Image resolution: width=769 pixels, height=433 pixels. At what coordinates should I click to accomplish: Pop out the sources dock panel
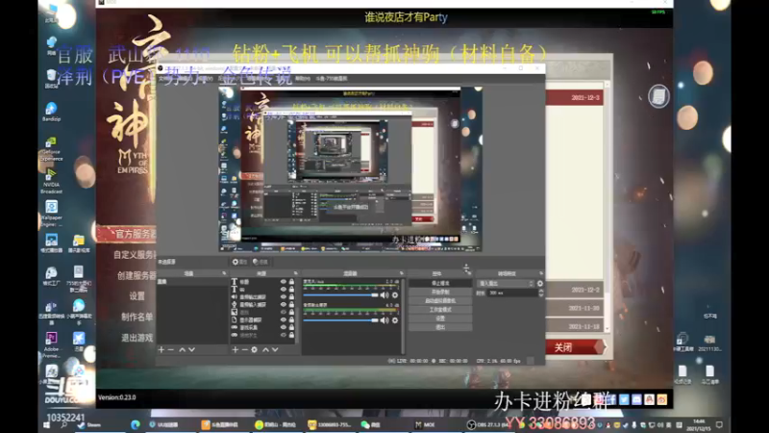(295, 273)
